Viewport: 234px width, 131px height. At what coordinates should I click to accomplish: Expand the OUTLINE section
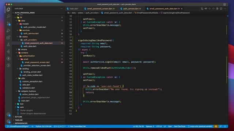(18, 117)
